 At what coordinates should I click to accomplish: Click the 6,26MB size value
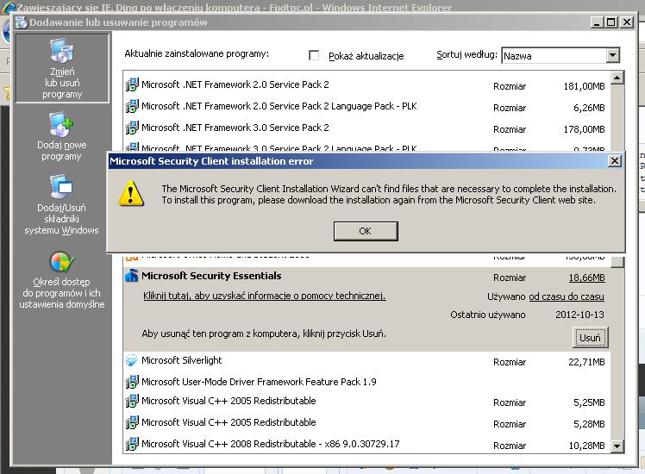pyautogui.click(x=589, y=108)
